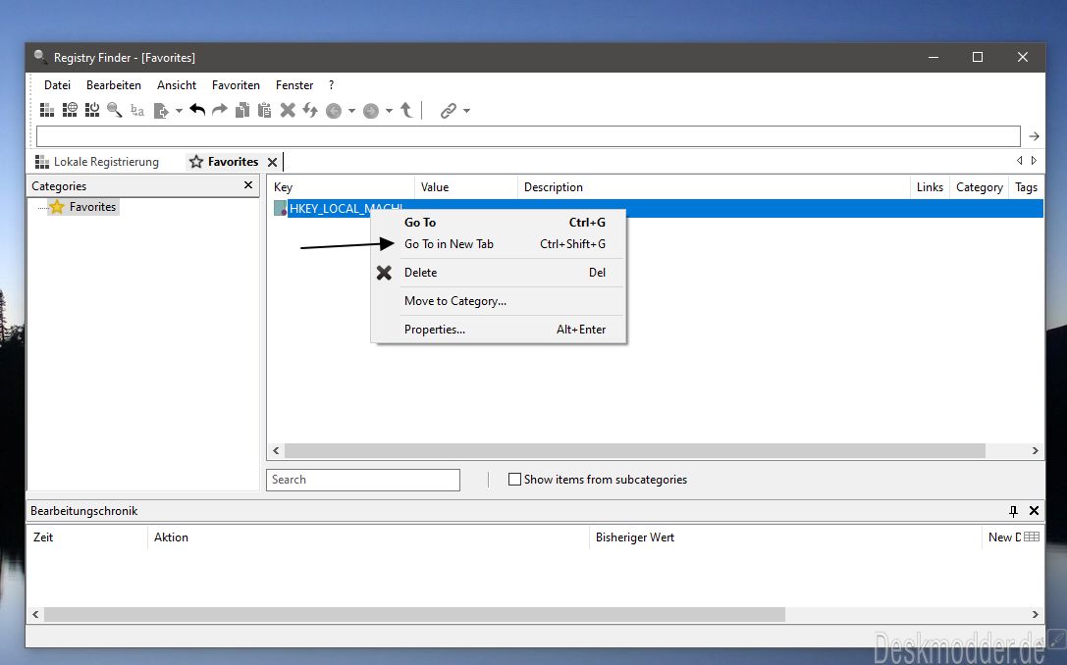1067x665 pixels.
Task: Close the Categories panel
Action: (x=248, y=185)
